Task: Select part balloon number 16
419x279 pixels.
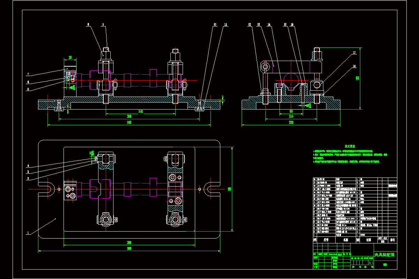Action: click(292, 25)
